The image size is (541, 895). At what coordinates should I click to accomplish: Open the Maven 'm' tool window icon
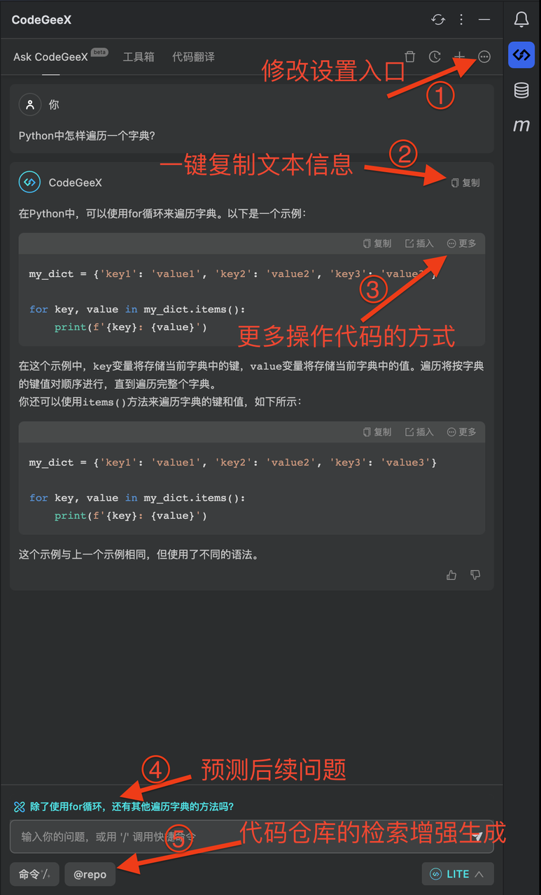point(521,126)
